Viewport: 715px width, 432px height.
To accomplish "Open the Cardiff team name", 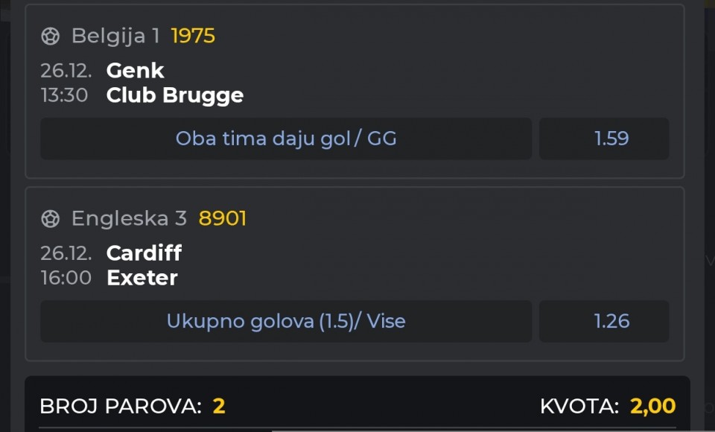I will [x=144, y=253].
